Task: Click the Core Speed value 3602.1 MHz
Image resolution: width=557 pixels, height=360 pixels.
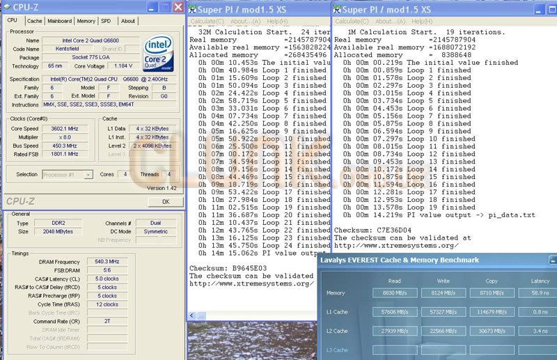Action: (65, 129)
